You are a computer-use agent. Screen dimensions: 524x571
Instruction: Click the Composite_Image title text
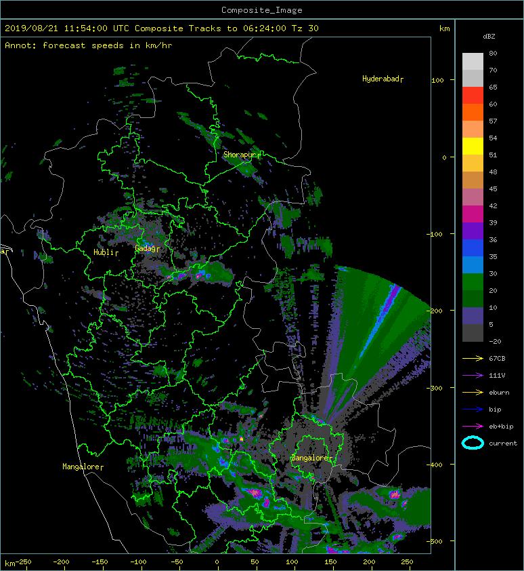click(262, 10)
